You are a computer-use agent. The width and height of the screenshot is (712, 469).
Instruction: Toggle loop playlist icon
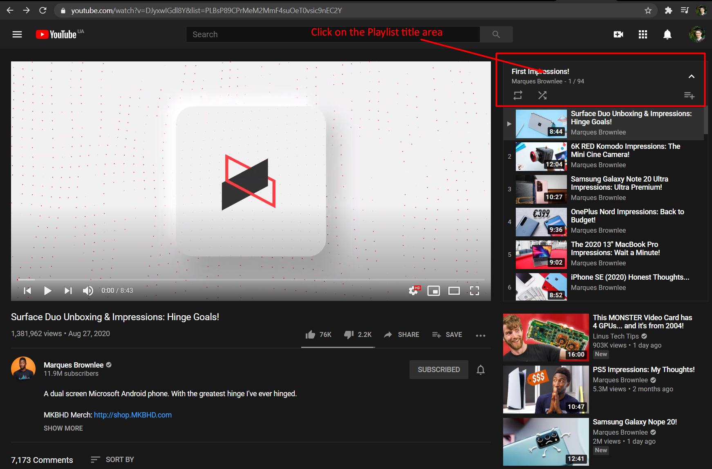pos(518,95)
